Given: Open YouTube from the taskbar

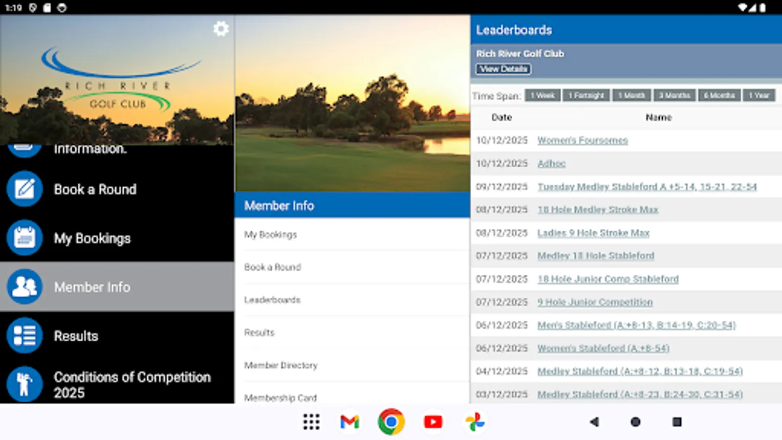Looking at the screenshot, I should pyautogui.click(x=433, y=422).
